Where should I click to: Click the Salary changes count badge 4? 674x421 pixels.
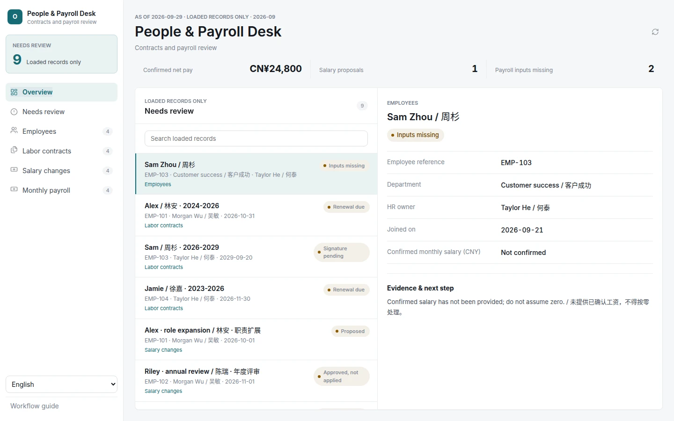coord(108,171)
